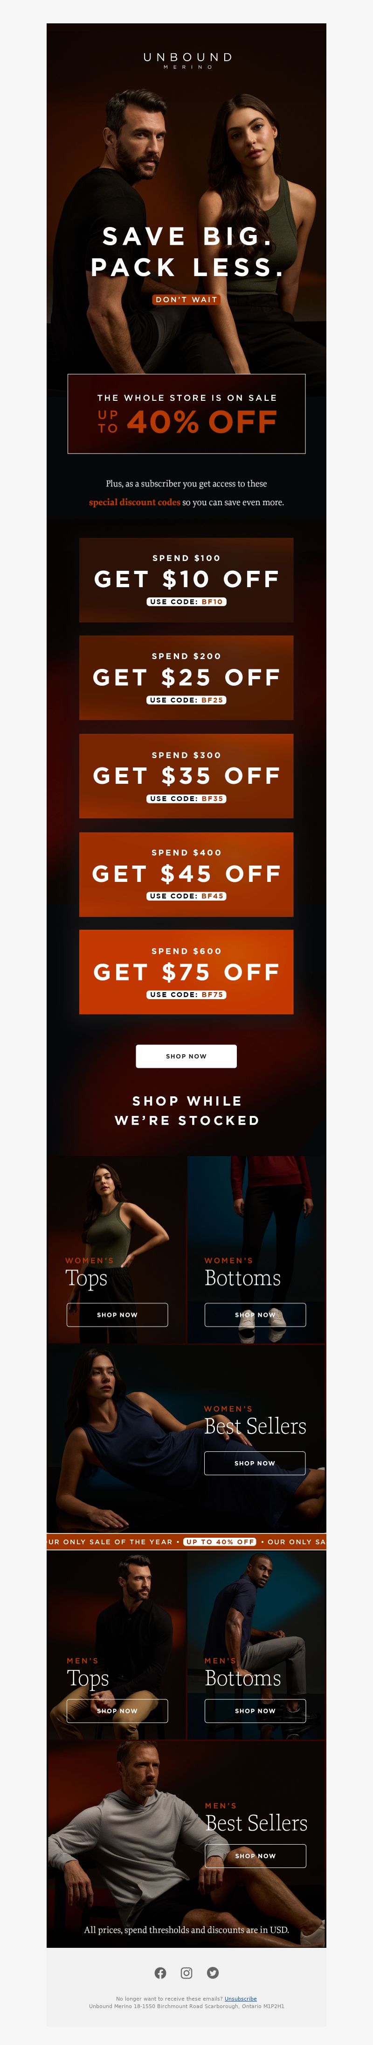Select the Get $25 Off BF25 offer
Image resolution: width=373 pixels, height=2045 pixels.
(x=186, y=677)
